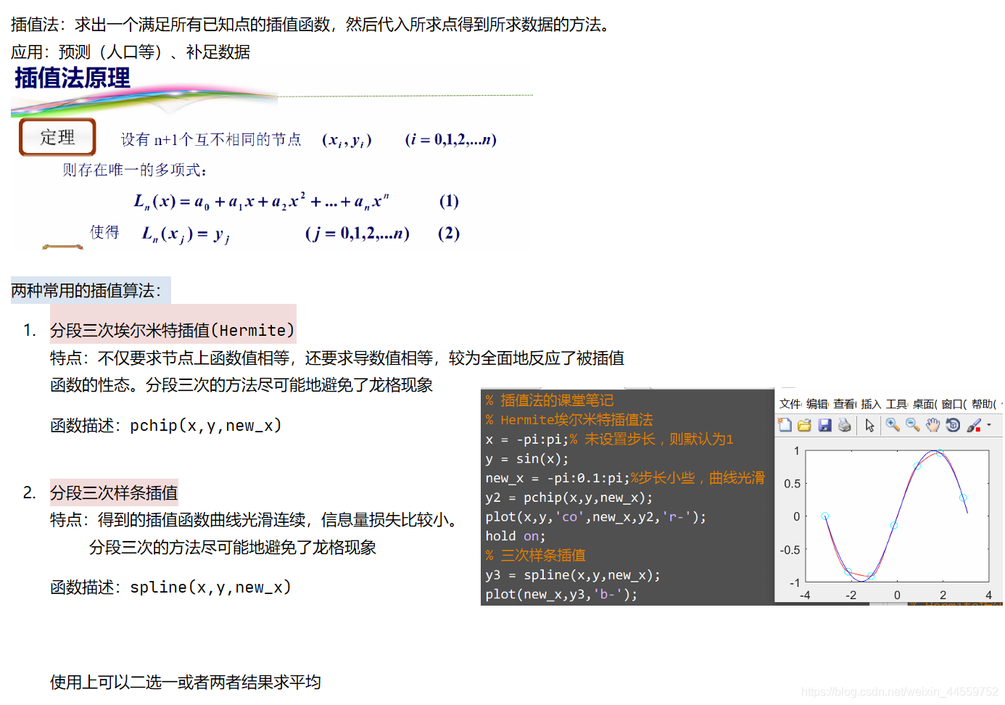Expand the brush color dropdown arrow
This screenshot has height=705, width=1005.
[989, 425]
